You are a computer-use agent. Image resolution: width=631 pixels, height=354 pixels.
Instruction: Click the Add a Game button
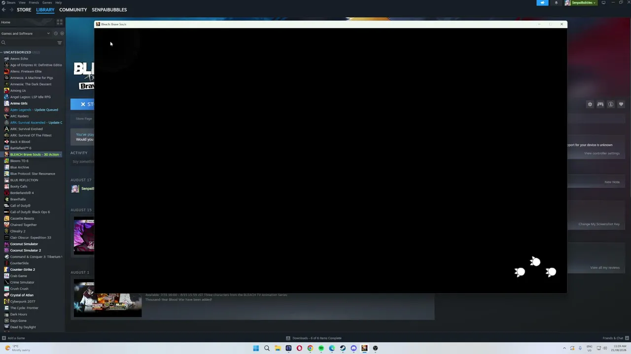coord(13,338)
